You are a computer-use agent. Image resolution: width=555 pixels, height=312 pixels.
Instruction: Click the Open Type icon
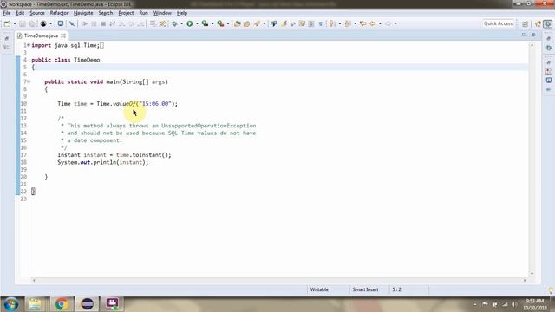click(246, 23)
